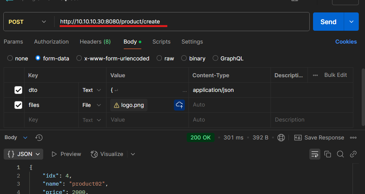Image resolution: width=365 pixels, height=194 pixels.
Task: Open the JSON format dropdown
Action: 23,154
